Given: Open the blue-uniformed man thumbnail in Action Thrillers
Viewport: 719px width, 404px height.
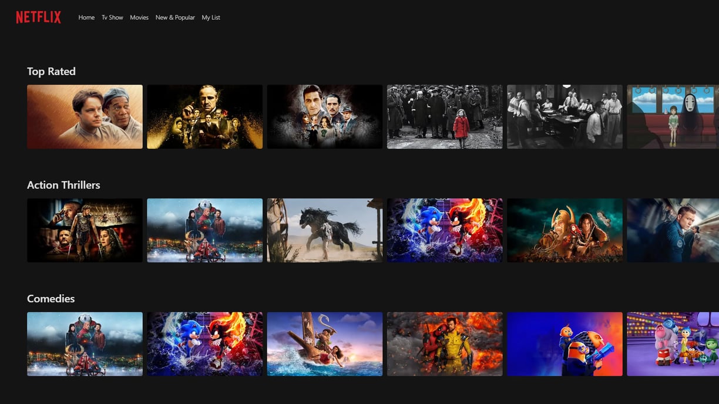Looking at the screenshot, I should click(x=673, y=230).
